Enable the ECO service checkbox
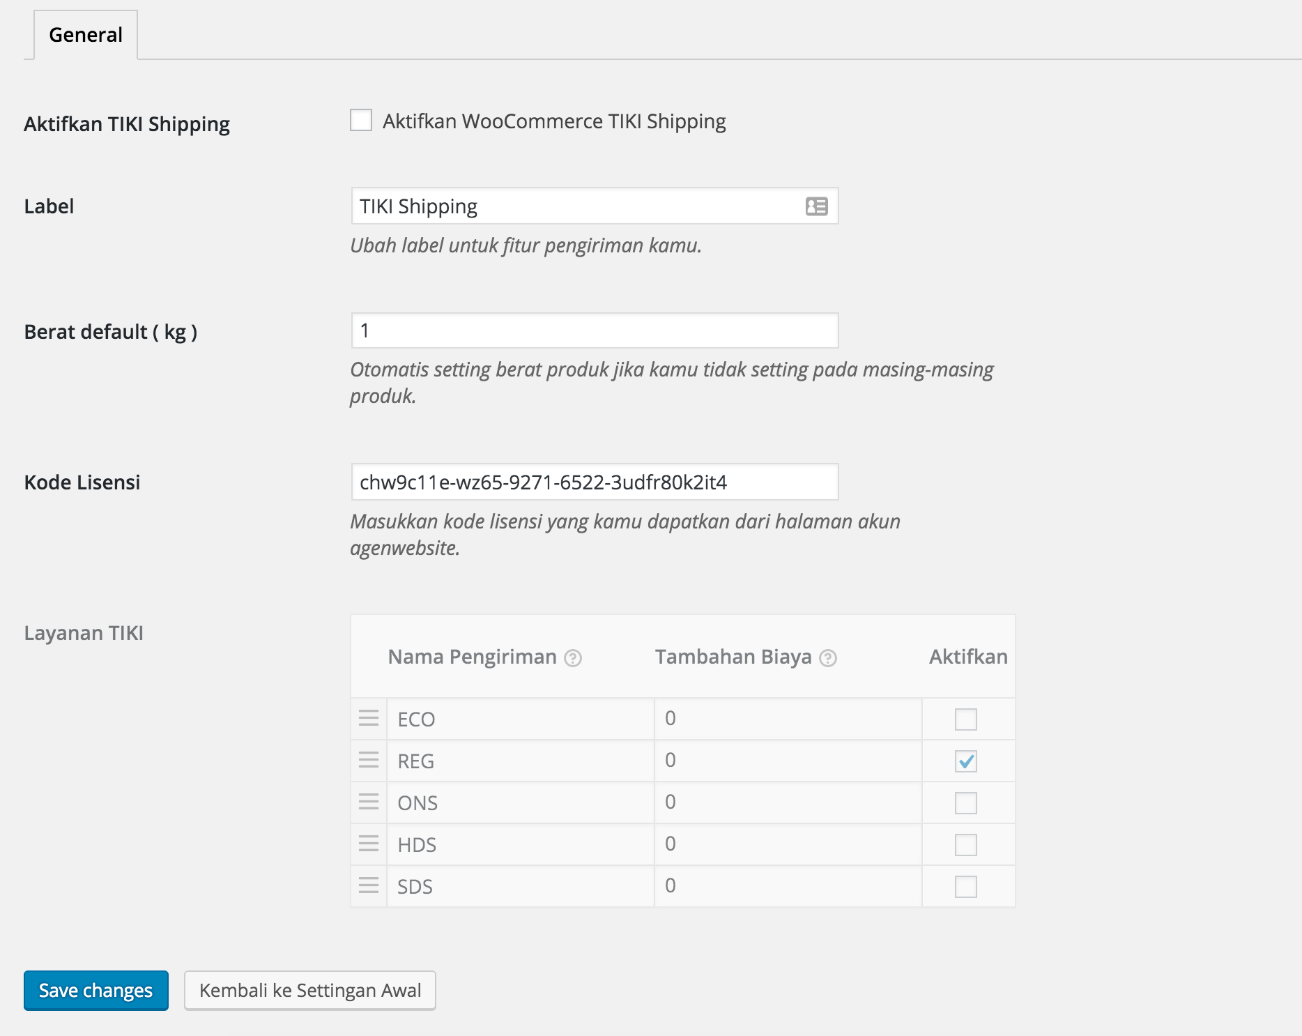 point(966,719)
